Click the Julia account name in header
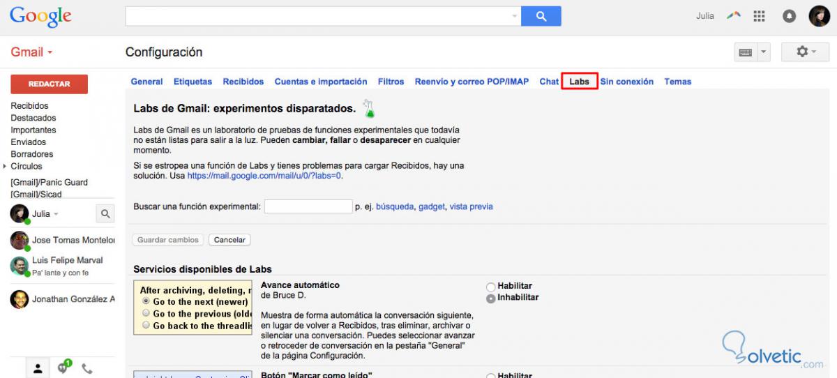 coord(705,15)
